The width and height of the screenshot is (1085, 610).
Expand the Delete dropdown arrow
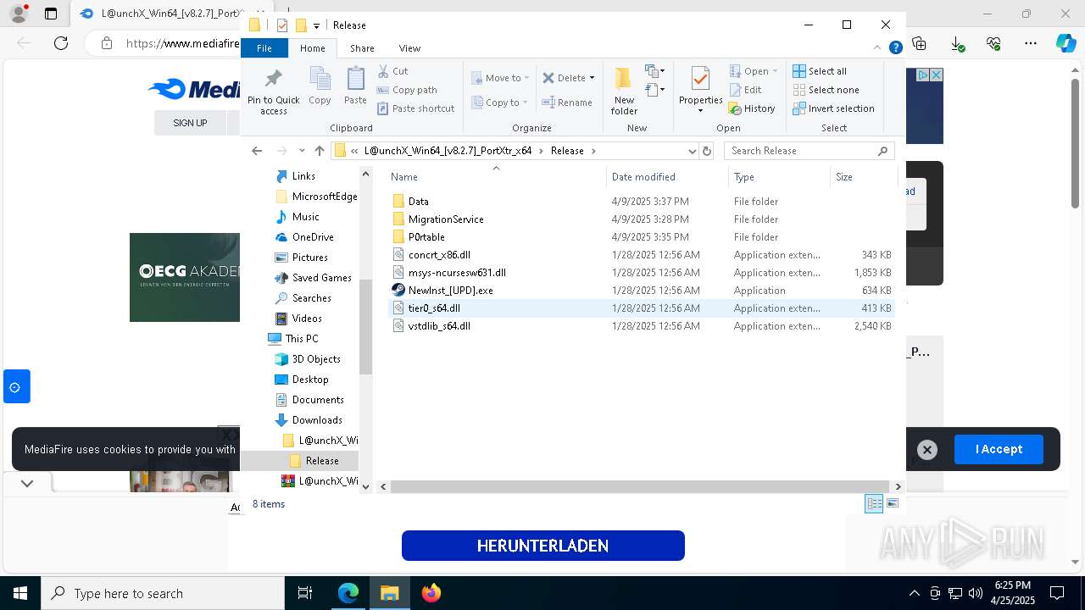tap(592, 78)
